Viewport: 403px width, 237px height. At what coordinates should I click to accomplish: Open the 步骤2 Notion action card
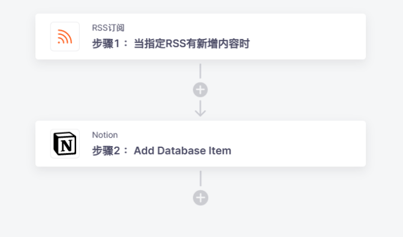coord(200,144)
